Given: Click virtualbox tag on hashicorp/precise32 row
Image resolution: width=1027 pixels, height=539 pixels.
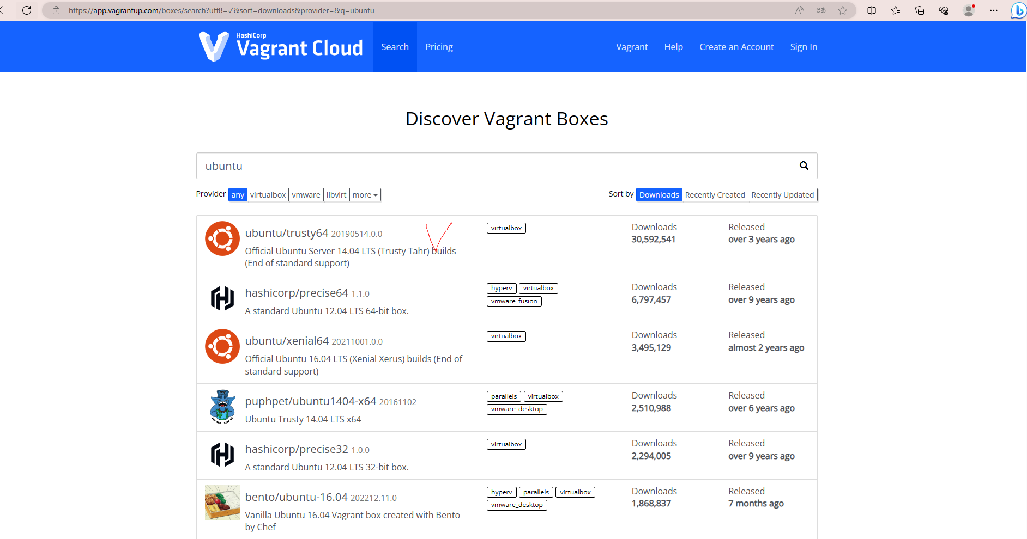Looking at the screenshot, I should pos(506,444).
